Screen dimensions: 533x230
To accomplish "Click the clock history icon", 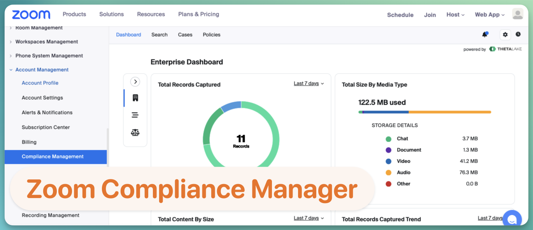I will pyautogui.click(x=518, y=34).
